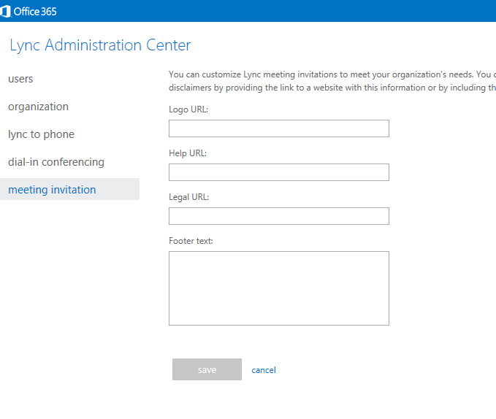Click the "Help URL:" label

point(188,153)
